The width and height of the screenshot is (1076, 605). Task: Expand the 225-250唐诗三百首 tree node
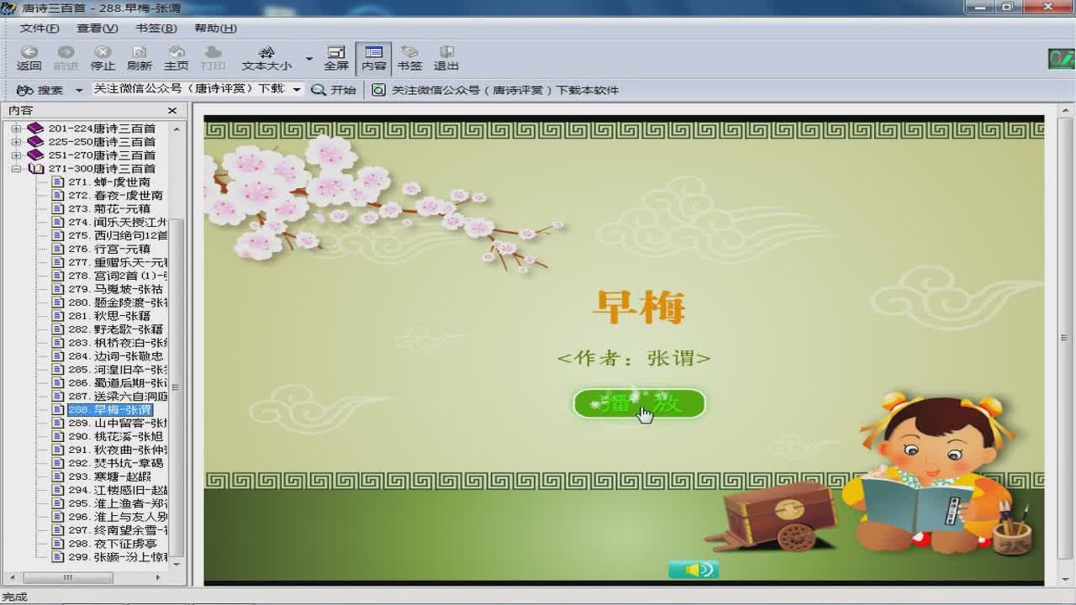(16, 142)
